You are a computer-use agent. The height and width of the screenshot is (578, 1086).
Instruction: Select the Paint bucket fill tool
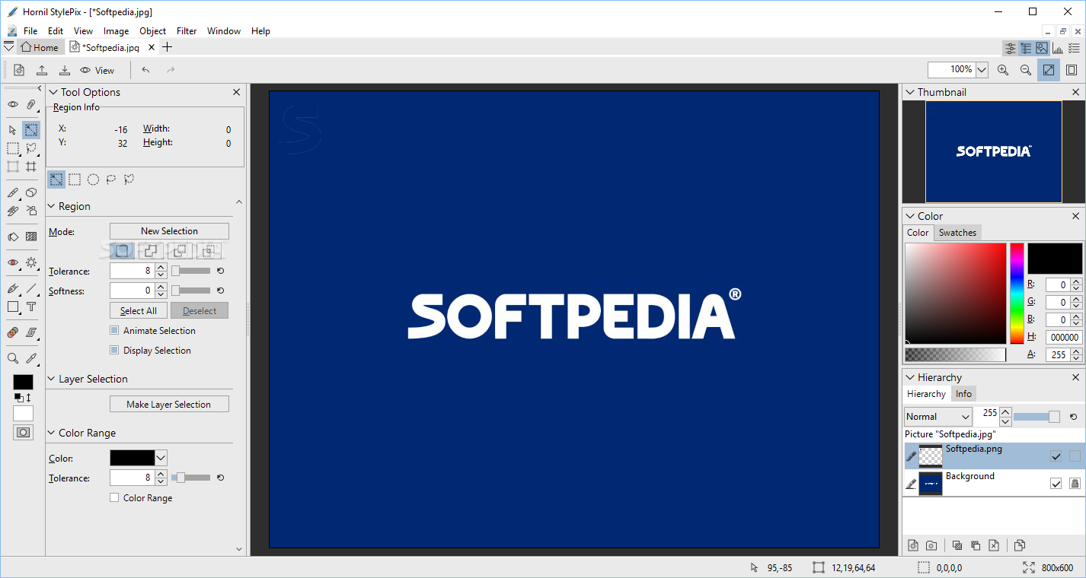tap(13, 237)
